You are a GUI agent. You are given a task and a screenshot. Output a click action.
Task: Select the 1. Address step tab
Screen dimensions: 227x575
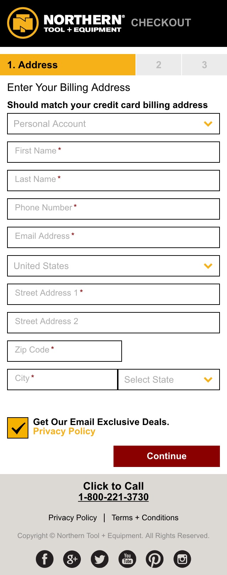click(x=68, y=65)
